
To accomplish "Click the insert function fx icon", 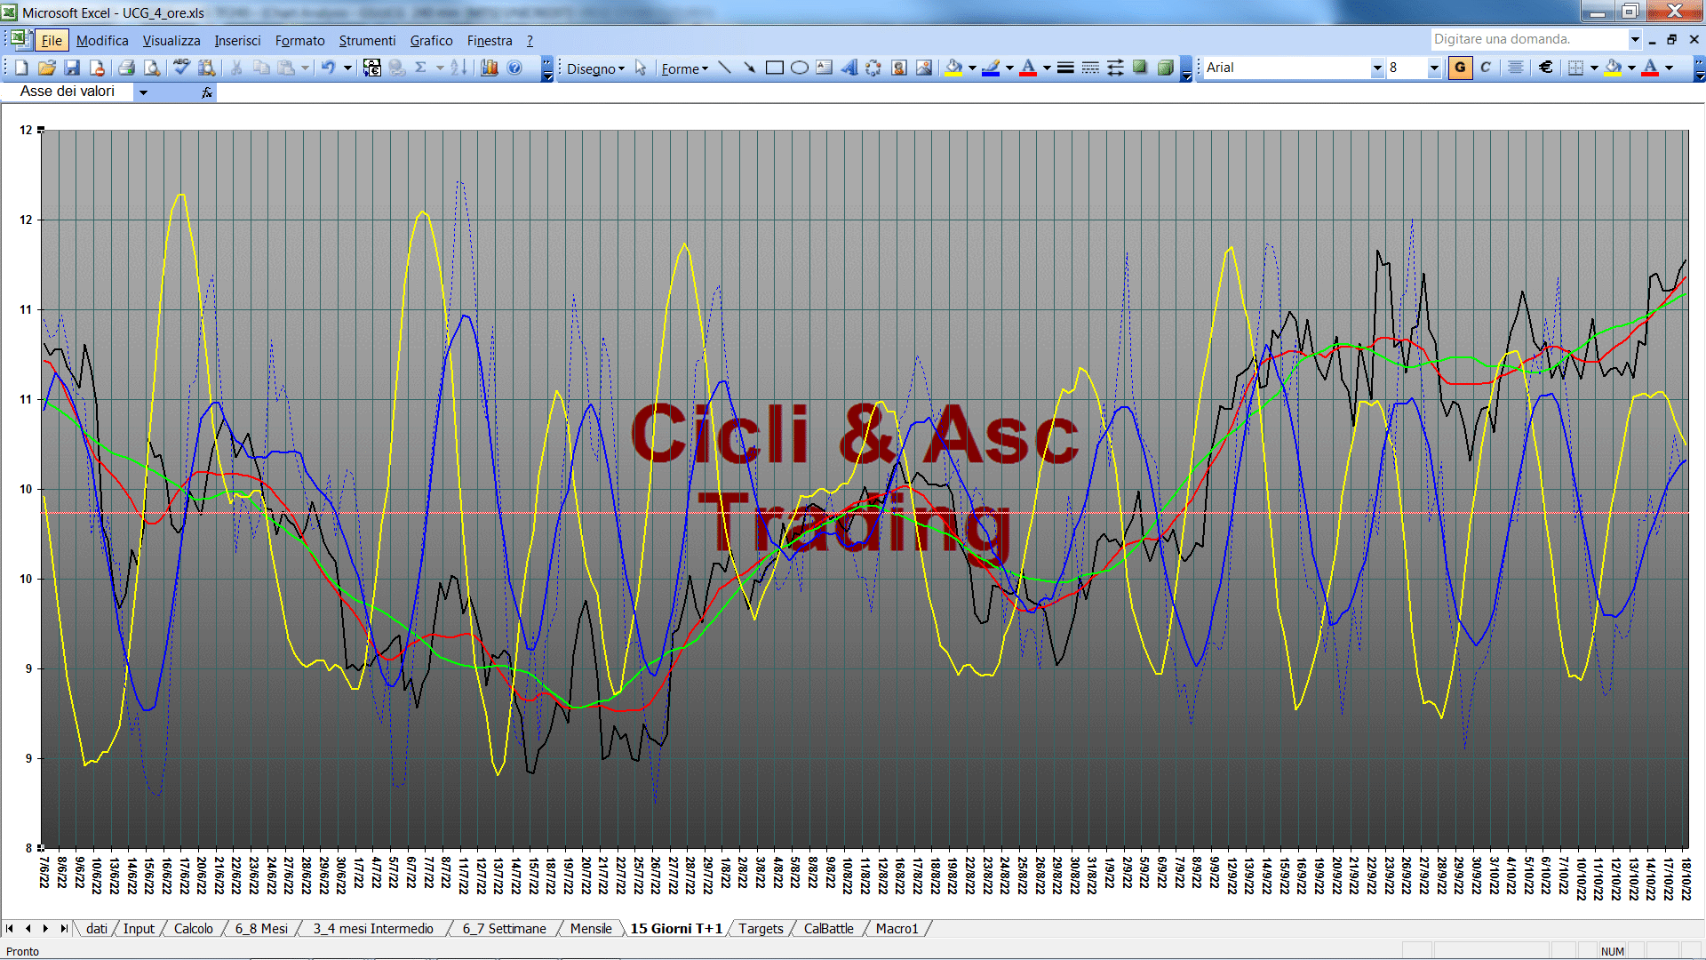I will (207, 92).
